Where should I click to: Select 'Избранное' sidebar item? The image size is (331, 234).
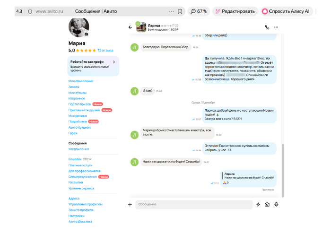point(76,98)
